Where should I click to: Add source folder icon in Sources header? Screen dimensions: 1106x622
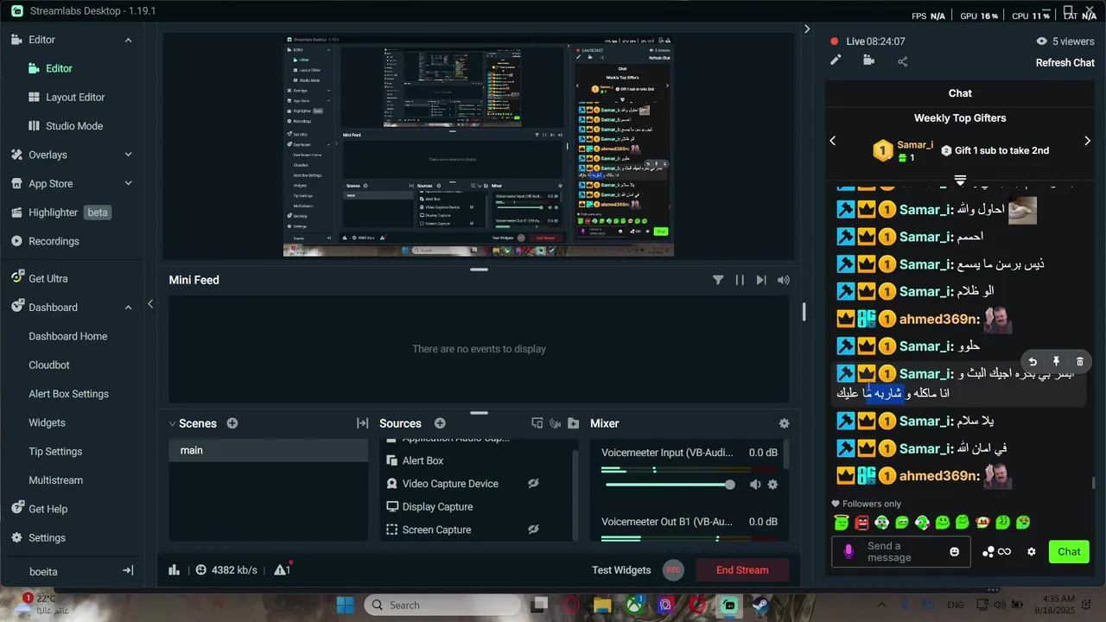(574, 423)
